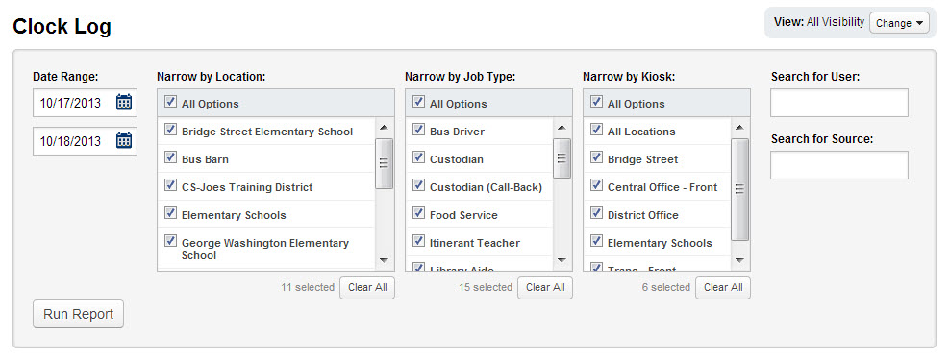The width and height of the screenshot is (949, 359).
Task: Click the Search for Source field
Action: coord(838,165)
